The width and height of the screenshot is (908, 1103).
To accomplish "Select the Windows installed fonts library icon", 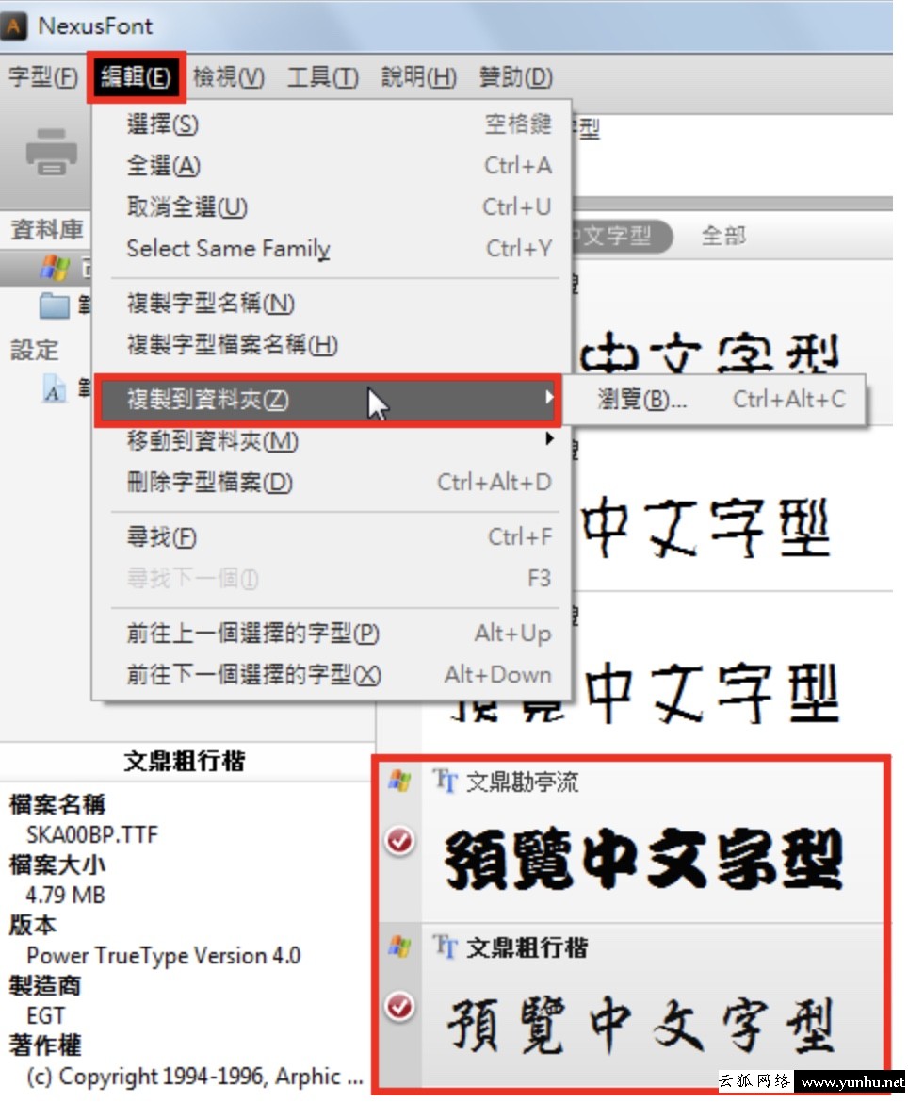I will 54,268.
